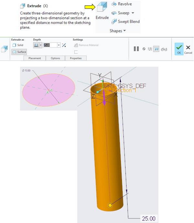
Task: Choose the Swept Blend tool
Action: click(125, 22)
